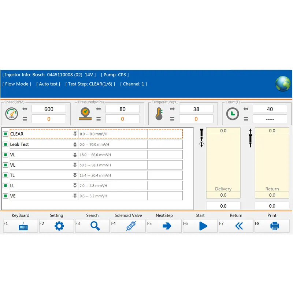This screenshot has width=293, height=293.
Task: Click the Speed setpoint field 600
Action: point(49,109)
